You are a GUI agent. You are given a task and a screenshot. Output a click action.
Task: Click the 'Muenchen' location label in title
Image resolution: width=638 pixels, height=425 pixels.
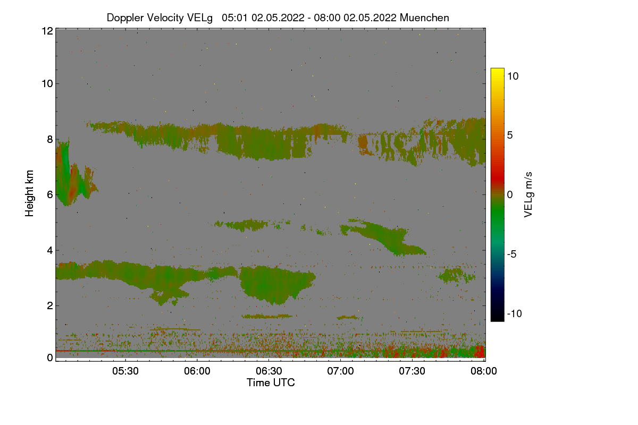(x=424, y=18)
